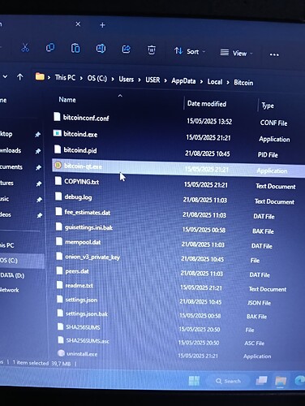Select bitcoinconf.conf file
This screenshot has width=305, height=406.
click(86, 118)
